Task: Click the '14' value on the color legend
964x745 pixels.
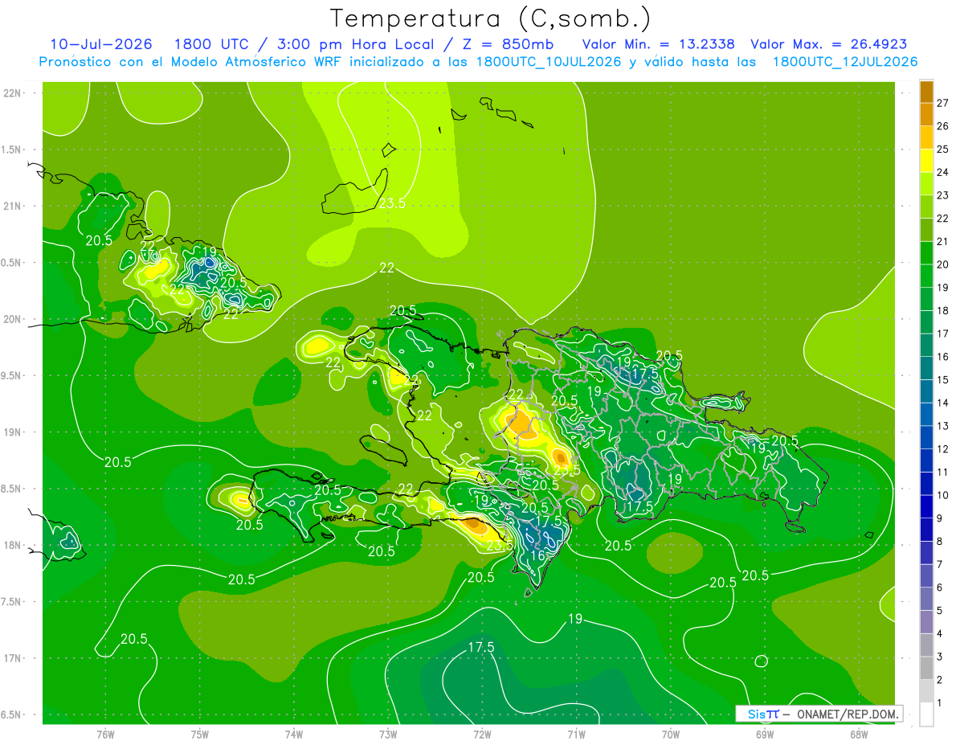Action: coord(943,403)
